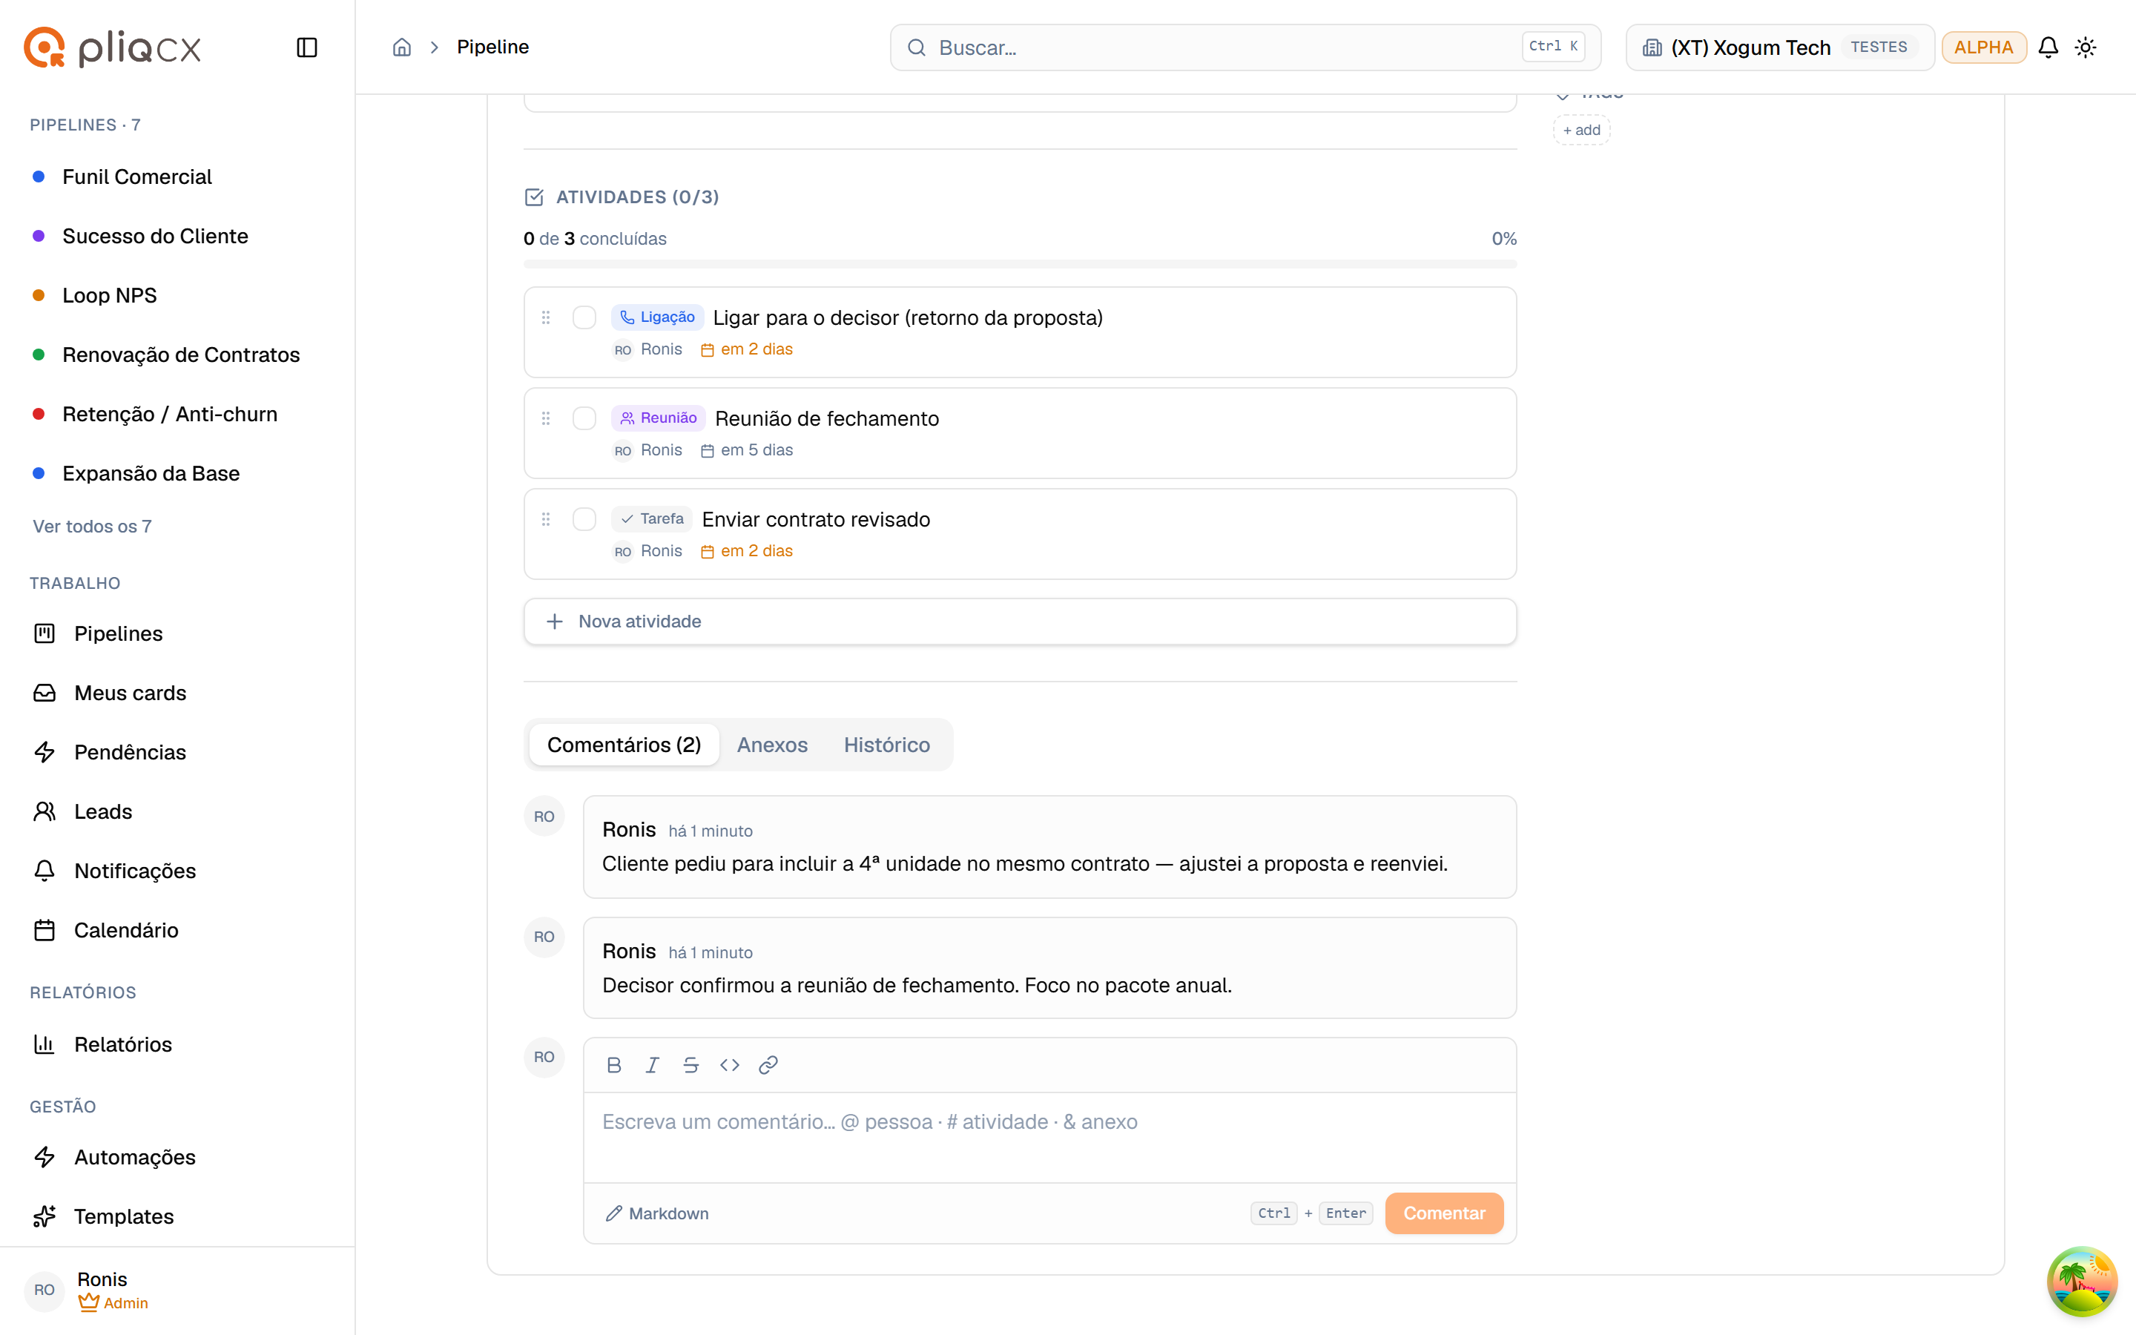Apply strikethrough in comment editor

pos(691,1065)
